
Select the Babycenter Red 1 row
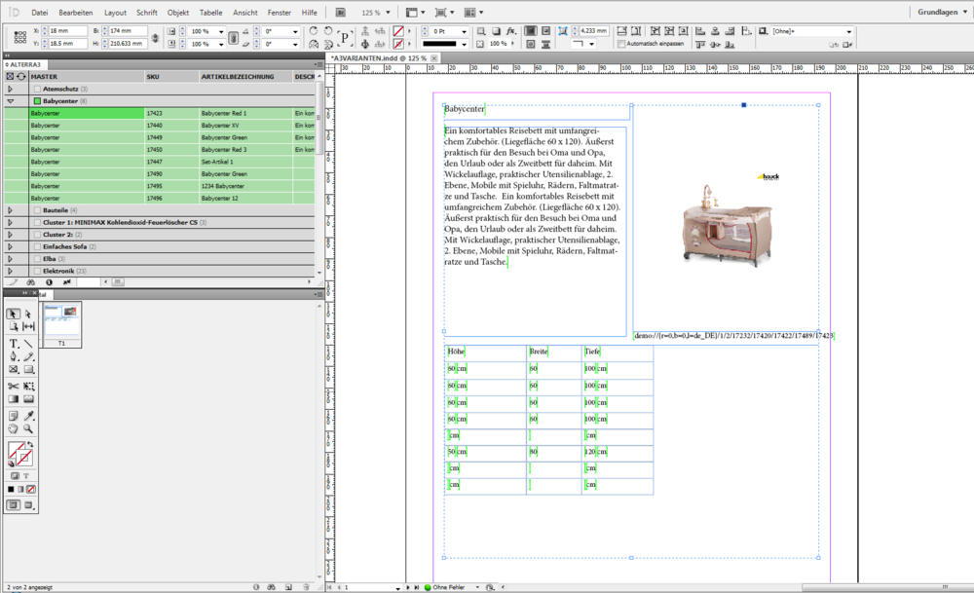pos(224,114)
